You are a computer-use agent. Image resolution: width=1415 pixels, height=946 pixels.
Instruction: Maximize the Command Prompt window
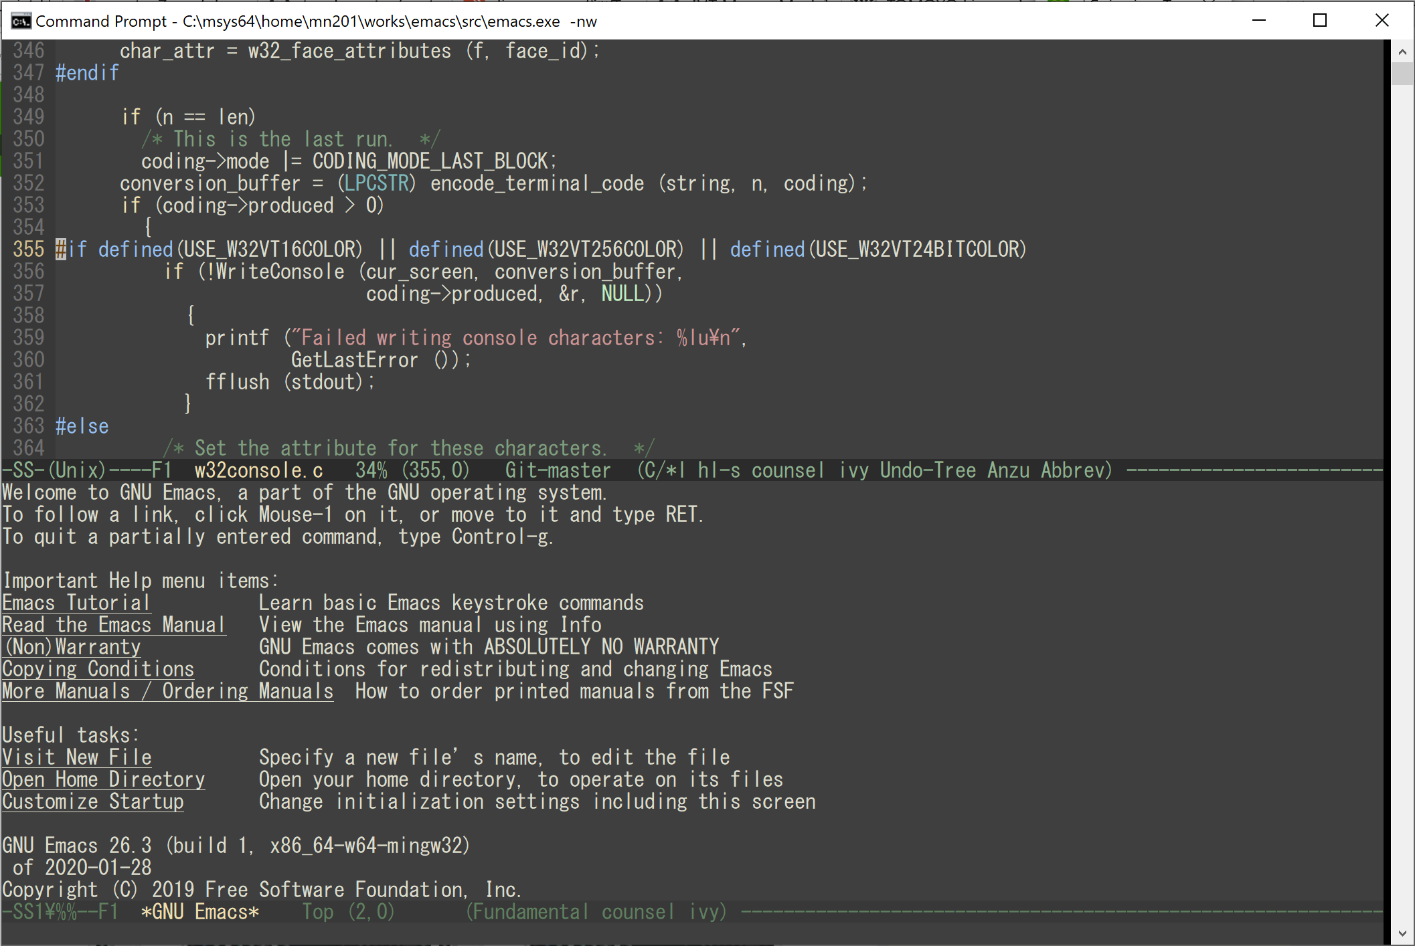point(1319,21)
